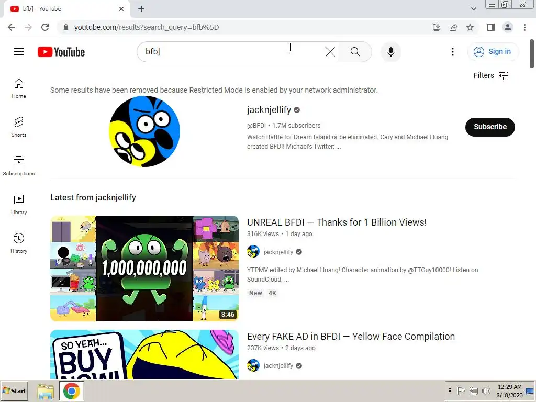Screen dimensions: 536x402
Task: Click the page vertical scrollbar thumb
Action: (532, 53)
